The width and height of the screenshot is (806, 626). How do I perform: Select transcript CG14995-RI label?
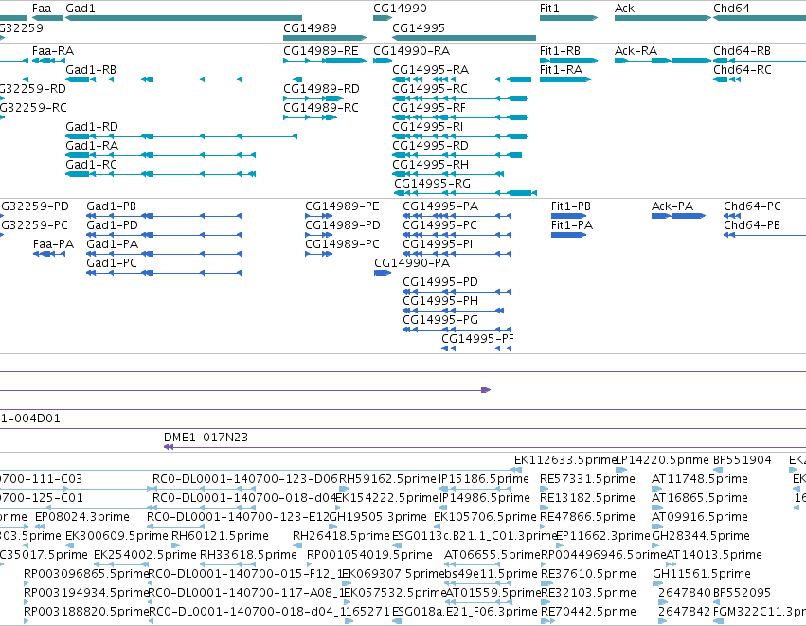pyautogui.click(x=428, y=127)
